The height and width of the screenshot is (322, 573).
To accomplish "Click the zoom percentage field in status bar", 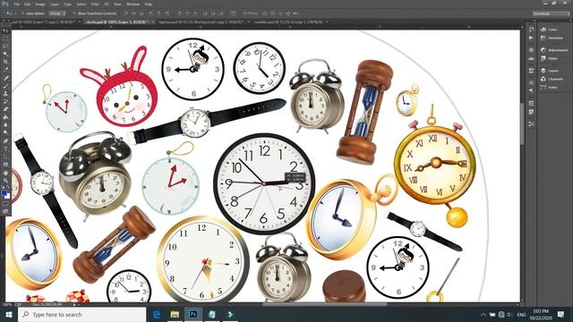I will (7, 304).
